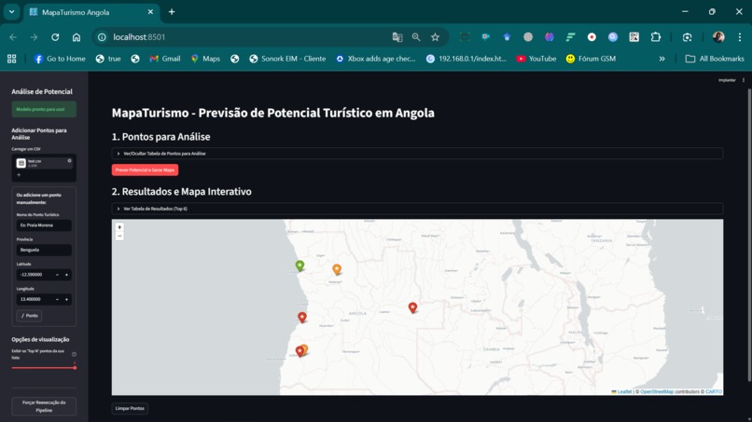Click Prever Potencial e Gerar Mapa button

click(145, 170)
